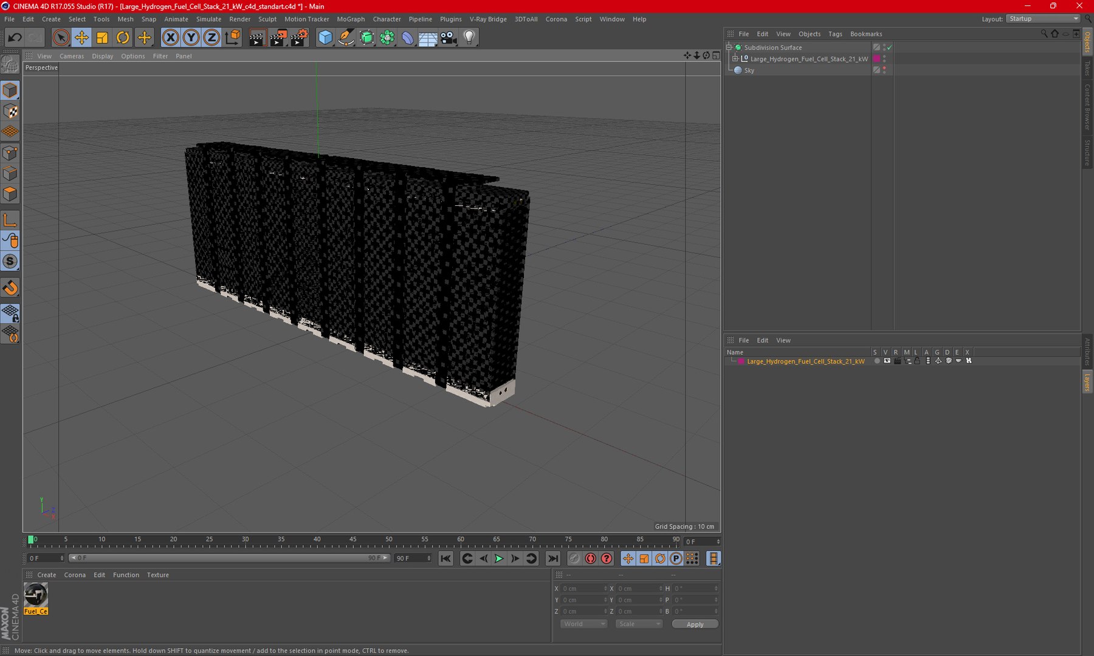Open material manager Function menu

[126, 575]
